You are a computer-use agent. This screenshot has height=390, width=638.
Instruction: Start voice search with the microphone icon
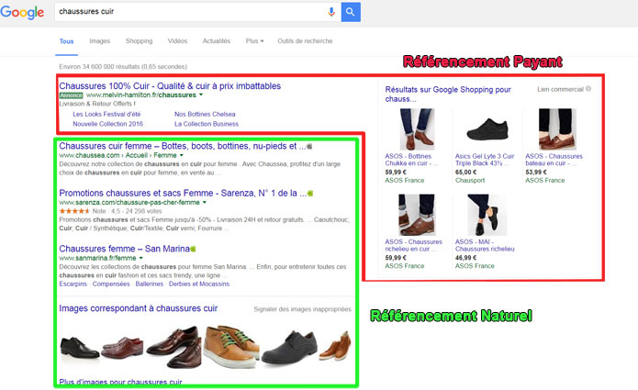pyautogui.click(x=331, y=12)
